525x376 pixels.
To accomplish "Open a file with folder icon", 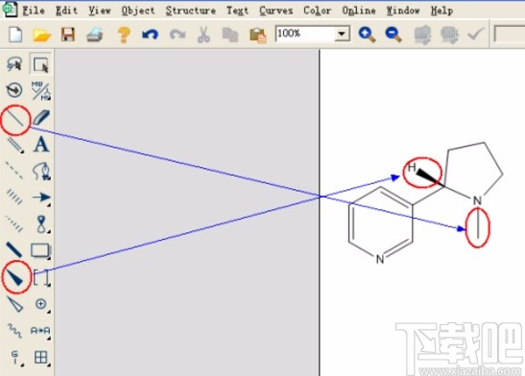I will (x=41, y=35).
